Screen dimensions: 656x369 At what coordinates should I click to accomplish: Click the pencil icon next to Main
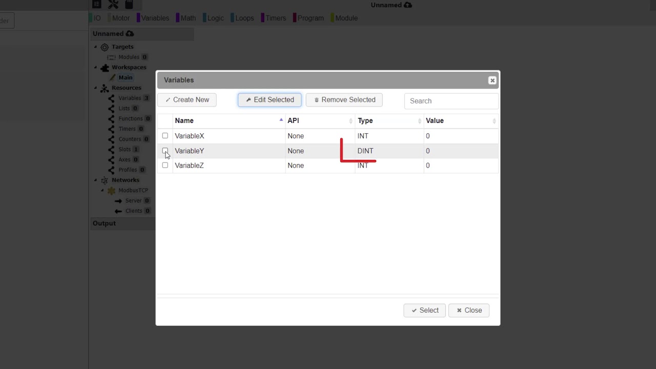click(113, 78)
